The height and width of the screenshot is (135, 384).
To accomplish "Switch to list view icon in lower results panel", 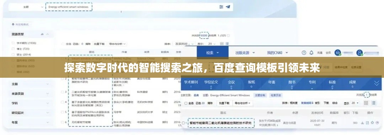I will 373,103.
